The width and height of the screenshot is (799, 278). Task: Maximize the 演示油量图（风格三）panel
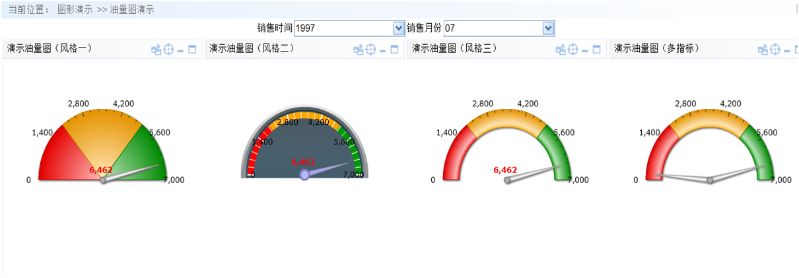tap(596, 50)
